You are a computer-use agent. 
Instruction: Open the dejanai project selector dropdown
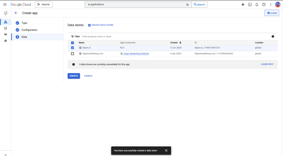[x=44, y=4]
